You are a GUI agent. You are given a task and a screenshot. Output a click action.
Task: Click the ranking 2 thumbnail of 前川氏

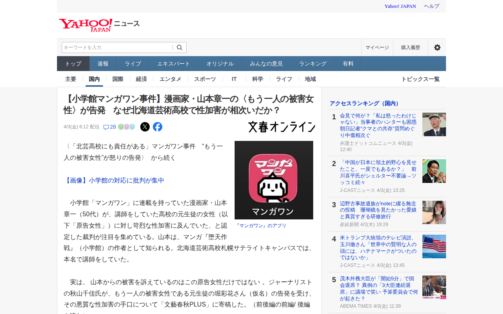click(x=434, y=171)
